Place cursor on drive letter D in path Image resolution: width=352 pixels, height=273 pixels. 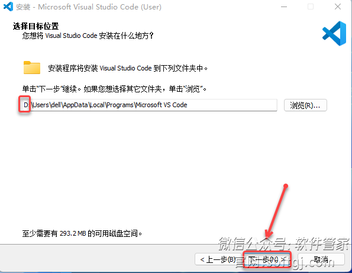25,105
